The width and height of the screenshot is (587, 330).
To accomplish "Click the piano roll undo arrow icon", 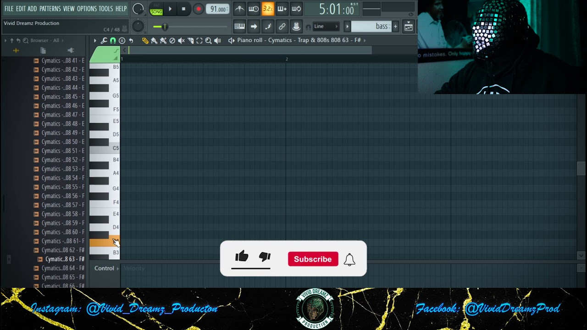I will point(131,40).
